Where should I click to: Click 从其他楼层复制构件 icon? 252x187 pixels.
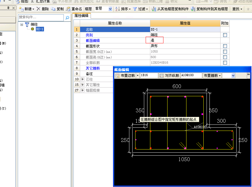[154, 9]
